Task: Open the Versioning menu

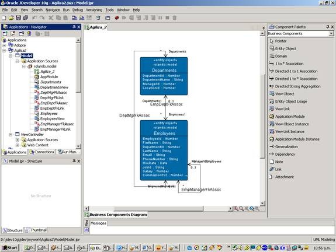Action: 94,10
